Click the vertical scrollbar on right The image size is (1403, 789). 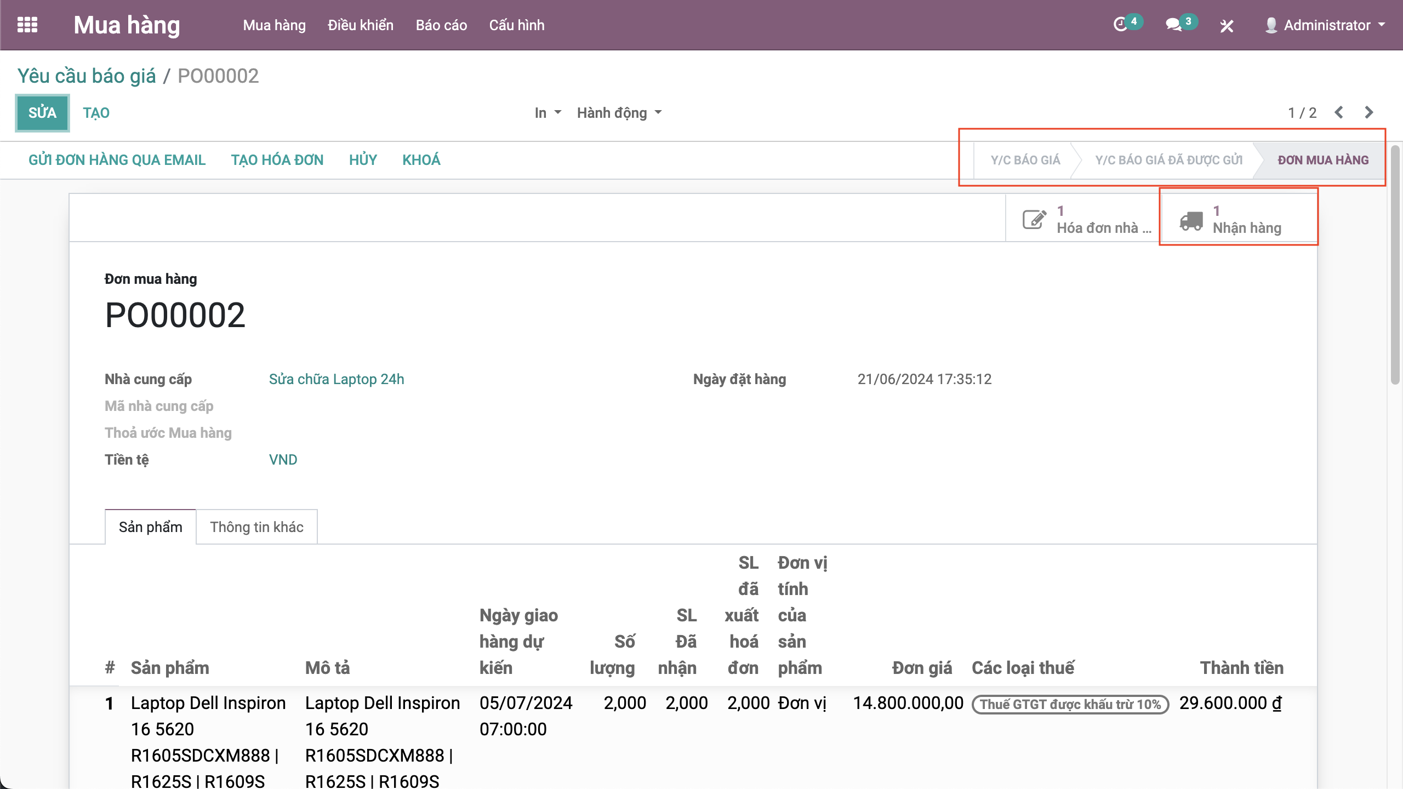click(x=1395, y=263)
